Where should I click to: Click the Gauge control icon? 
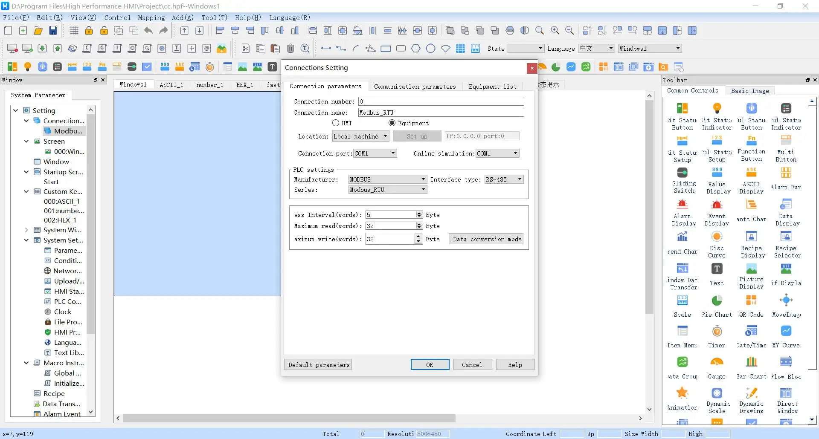(717, 362)
